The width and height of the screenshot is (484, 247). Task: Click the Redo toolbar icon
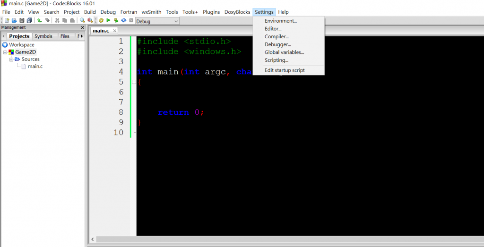click(47, 20)
